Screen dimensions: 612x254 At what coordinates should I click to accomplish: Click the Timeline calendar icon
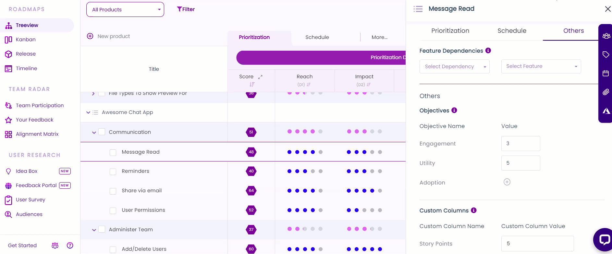click(8, 69)
